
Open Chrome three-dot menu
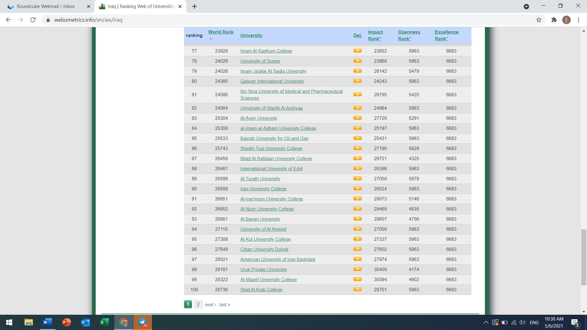(x=578, y=20)
